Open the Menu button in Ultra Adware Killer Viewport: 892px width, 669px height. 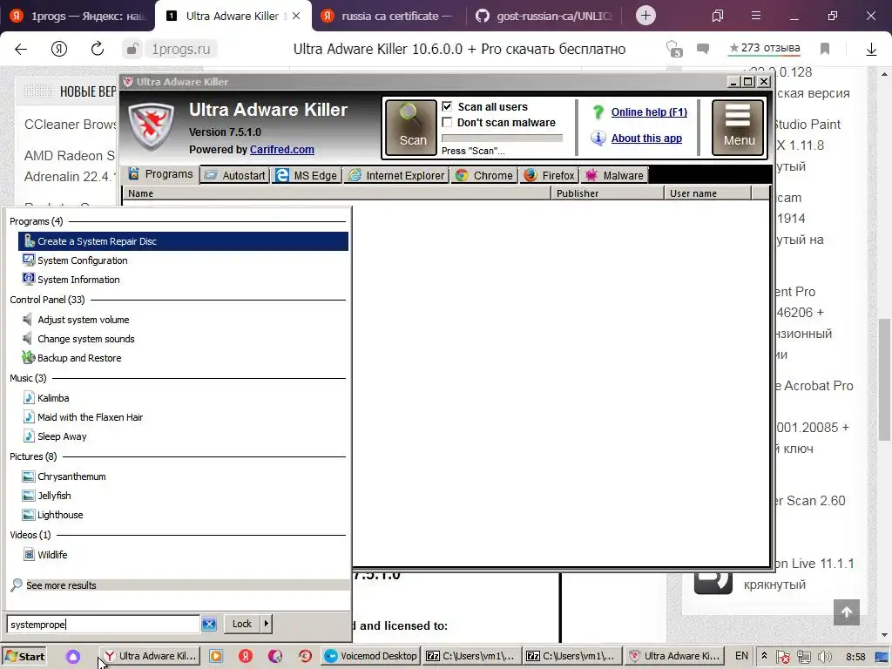[x=738, y=127]
